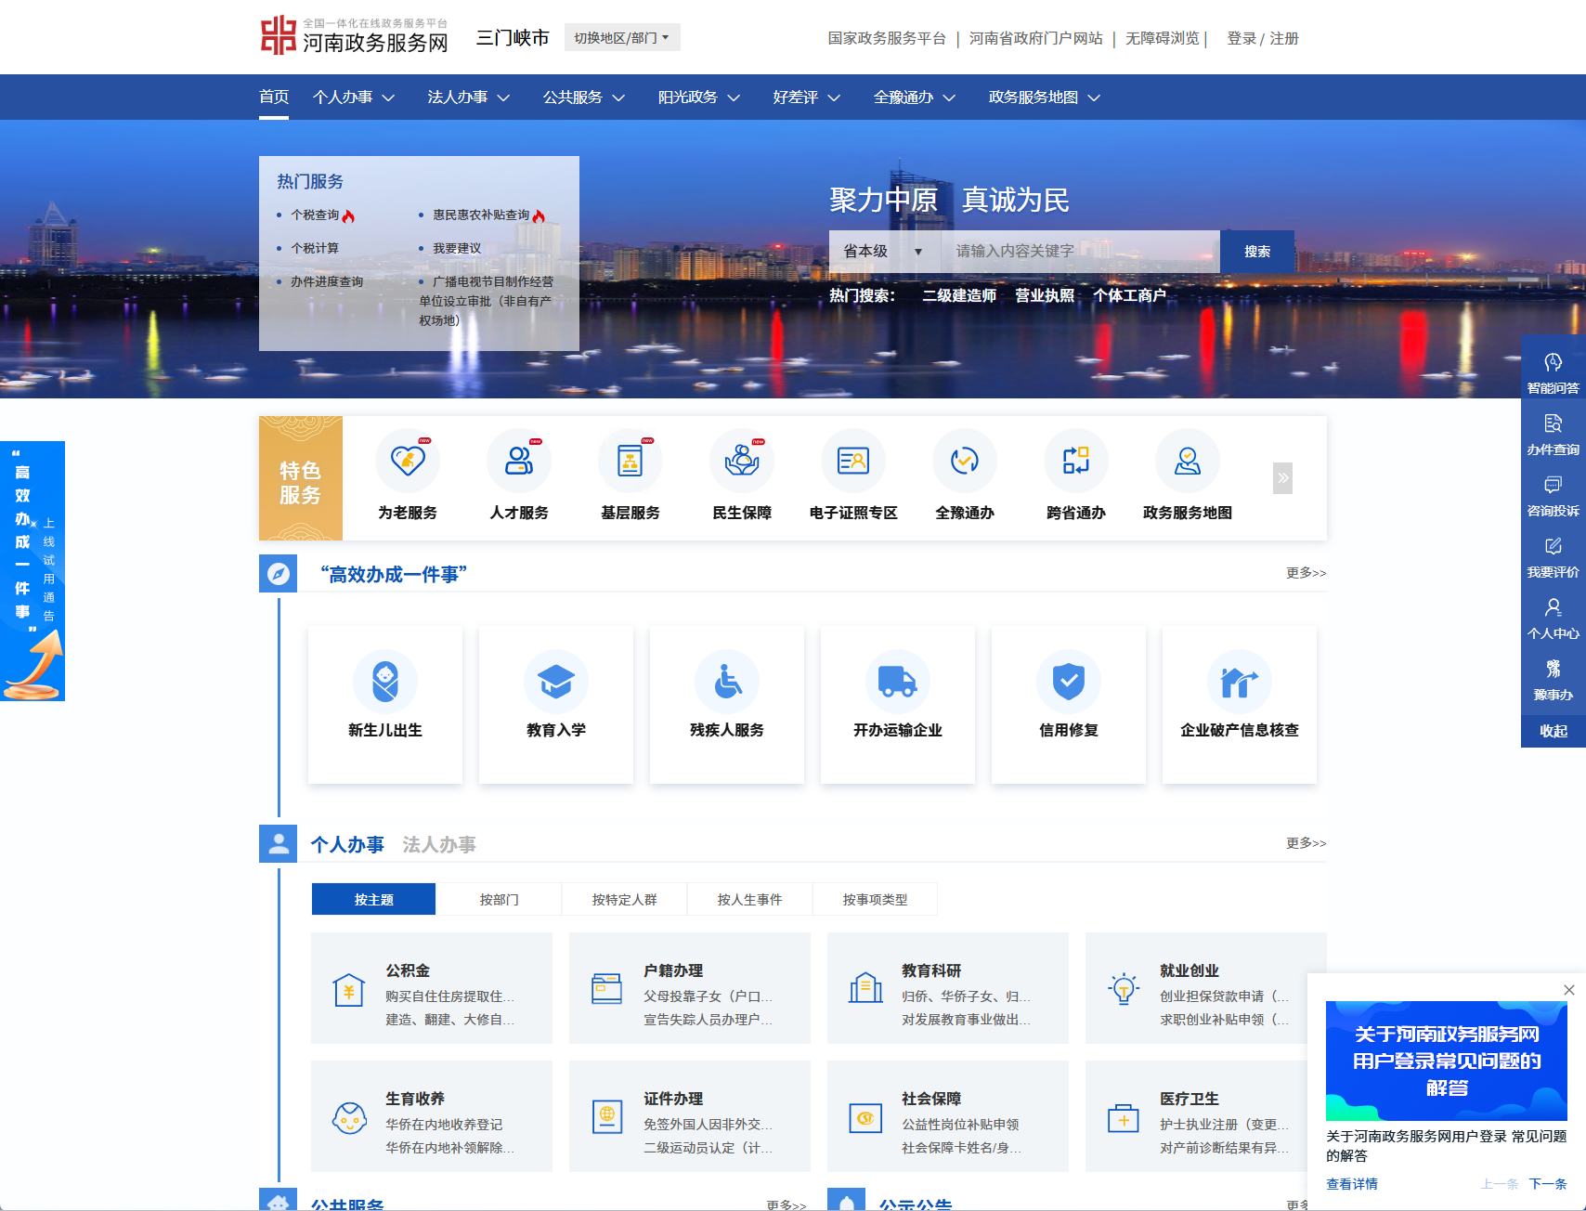Click 下一条 in the notice popup

(1548, 1184)
